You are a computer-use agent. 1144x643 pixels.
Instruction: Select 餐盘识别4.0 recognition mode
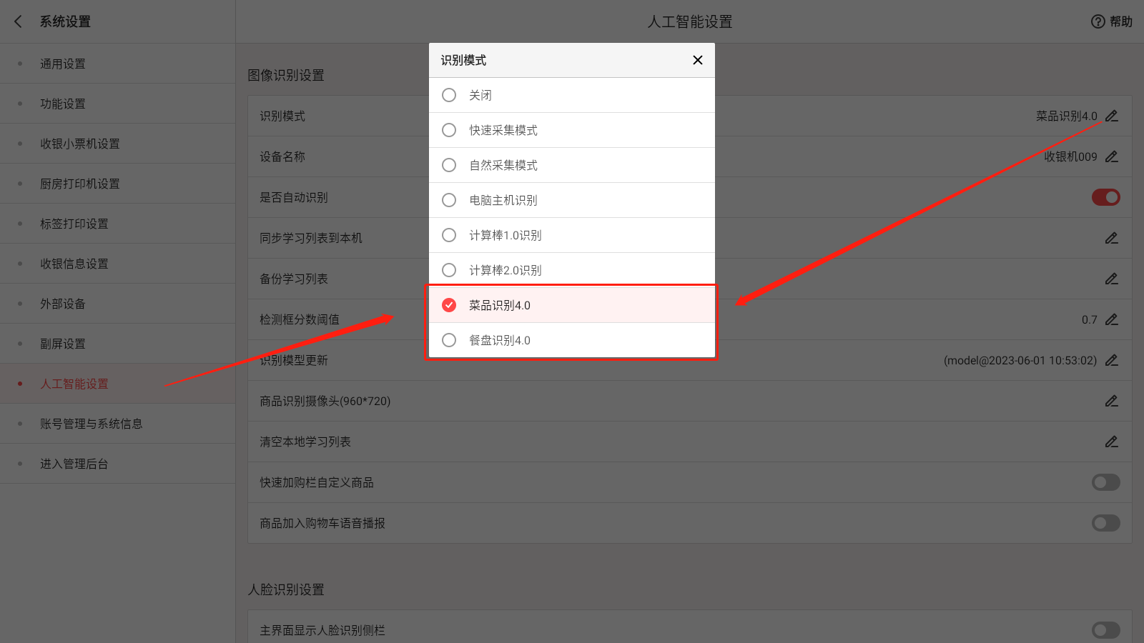tap(572, 340)
